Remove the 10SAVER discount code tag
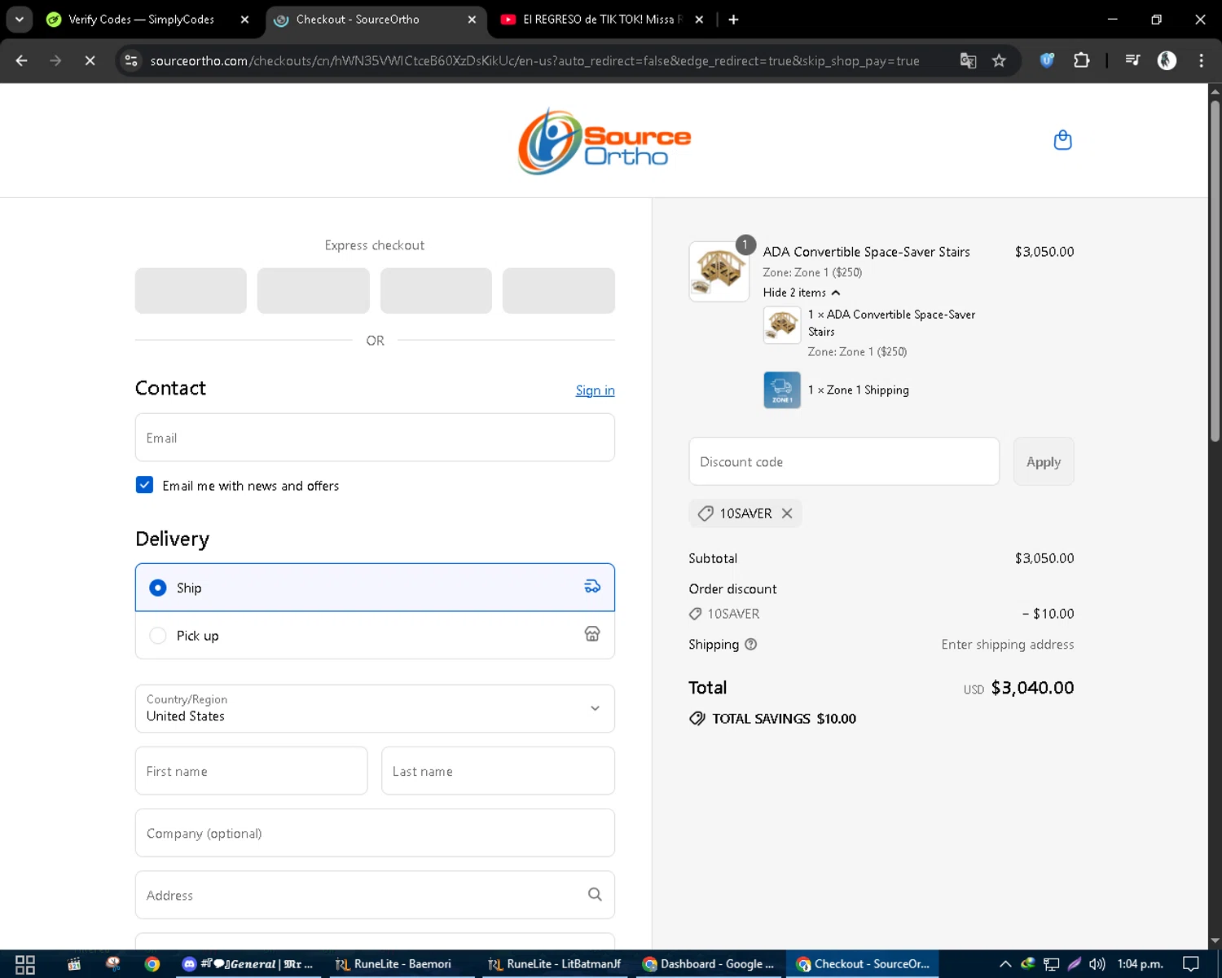Image resolution: width=1222 pixels, height=978 pixels. pyautogui.click(x=787, y=513)
